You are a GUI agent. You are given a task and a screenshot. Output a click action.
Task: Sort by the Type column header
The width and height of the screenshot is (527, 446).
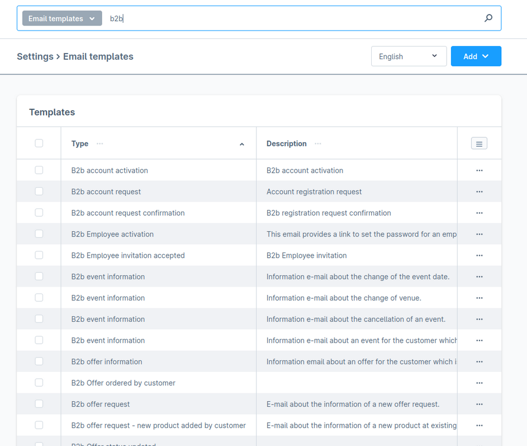pyautogui.click(x=80, y=144)
